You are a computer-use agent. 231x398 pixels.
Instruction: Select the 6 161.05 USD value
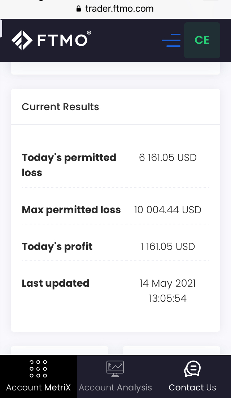pos(168,157)
